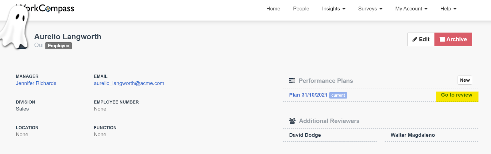Create a New performance plan
The image size is (491, 154).
(x=465, y=80)
